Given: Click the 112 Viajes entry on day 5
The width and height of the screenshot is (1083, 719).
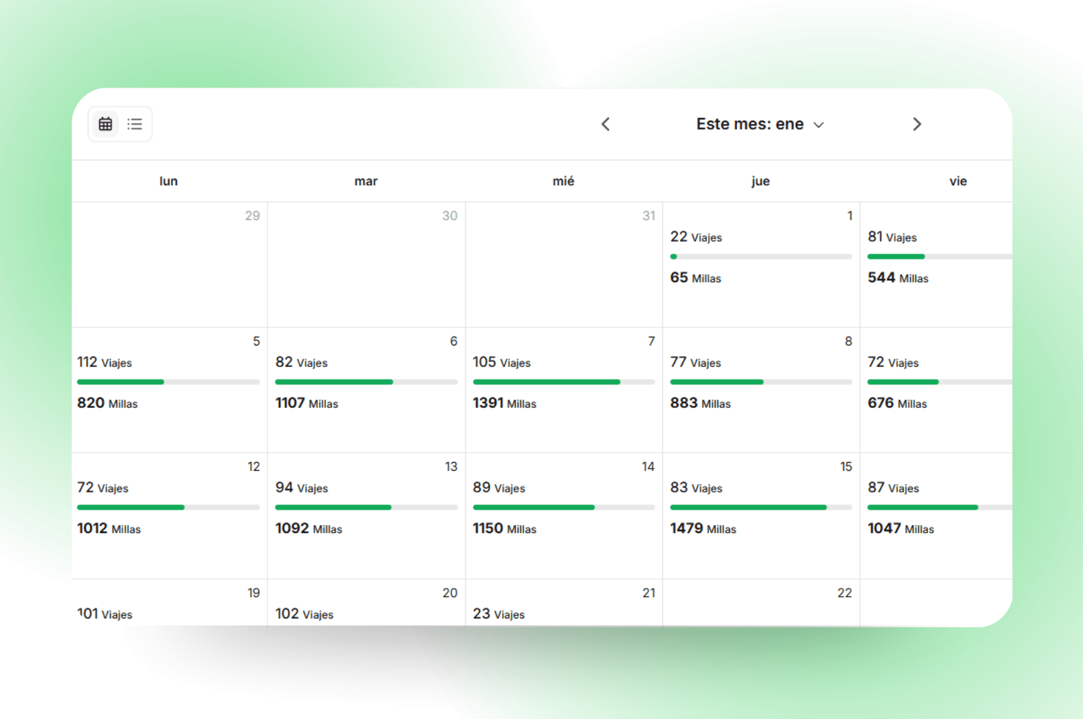Looking at the screenshot, I should 105,362.
